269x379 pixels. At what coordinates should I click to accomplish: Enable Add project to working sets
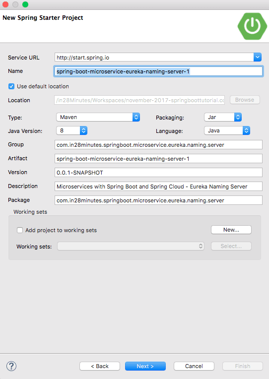[x=20, y=230]
